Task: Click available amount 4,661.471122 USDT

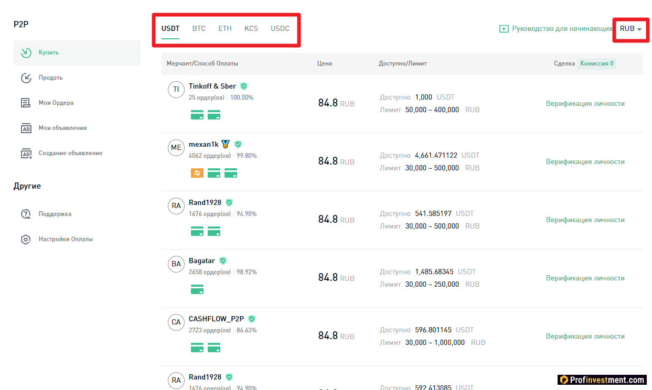Action: 447,156
